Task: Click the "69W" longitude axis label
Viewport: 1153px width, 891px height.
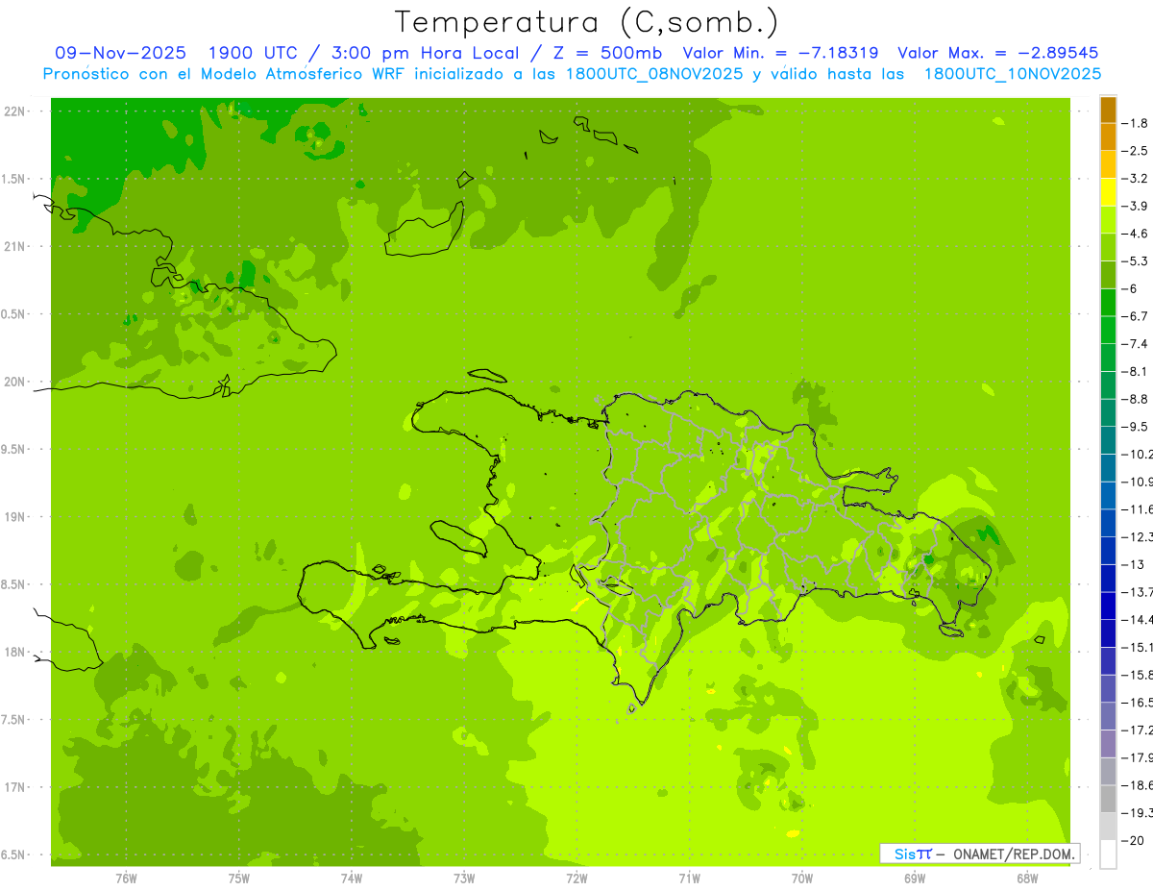Action: click(x=915, y=879)
